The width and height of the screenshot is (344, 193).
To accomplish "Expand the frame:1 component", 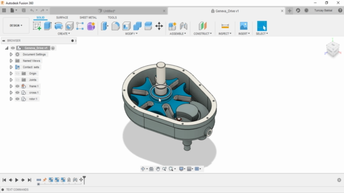I will pos(11,86).
